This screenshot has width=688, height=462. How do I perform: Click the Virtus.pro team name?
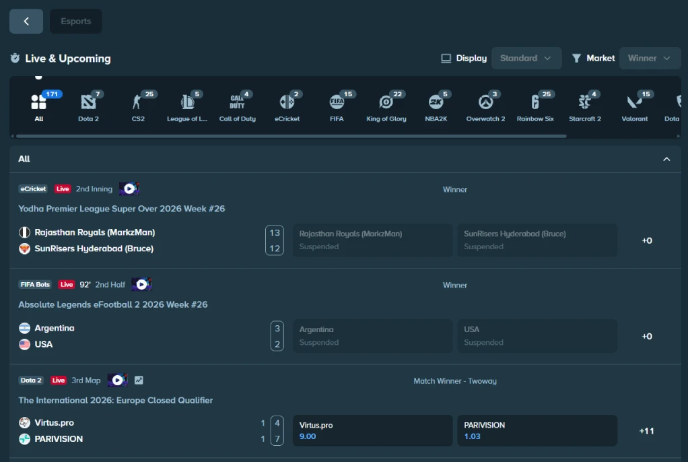click(x=55, y=422)
